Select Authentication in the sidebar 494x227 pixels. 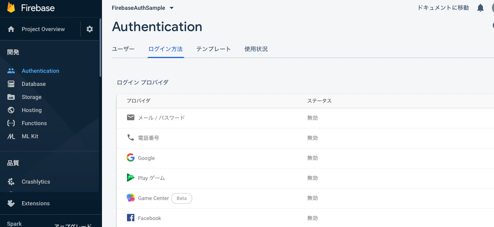(41, 71)
